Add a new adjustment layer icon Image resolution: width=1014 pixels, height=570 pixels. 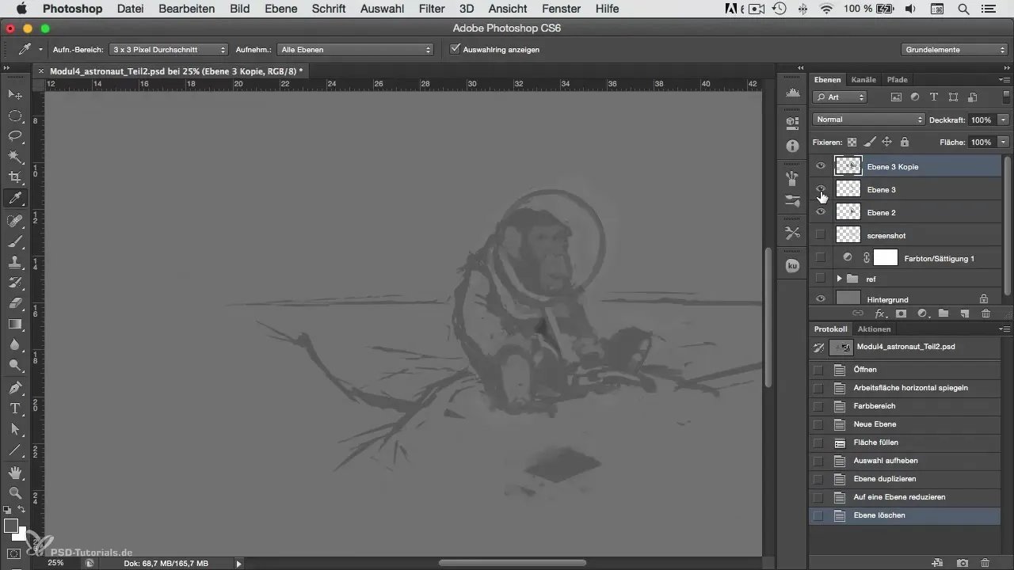click(922, 313)
